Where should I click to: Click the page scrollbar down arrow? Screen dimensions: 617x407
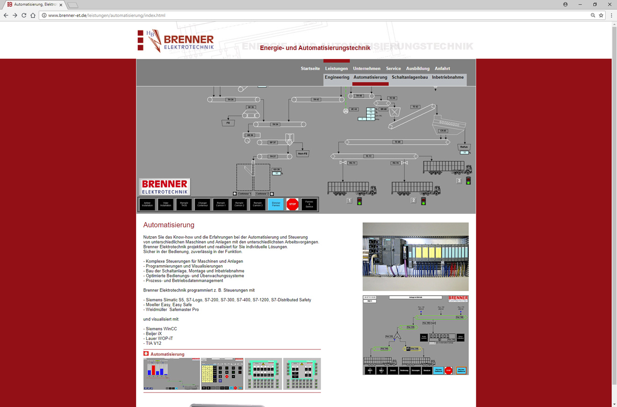[614, 404]
